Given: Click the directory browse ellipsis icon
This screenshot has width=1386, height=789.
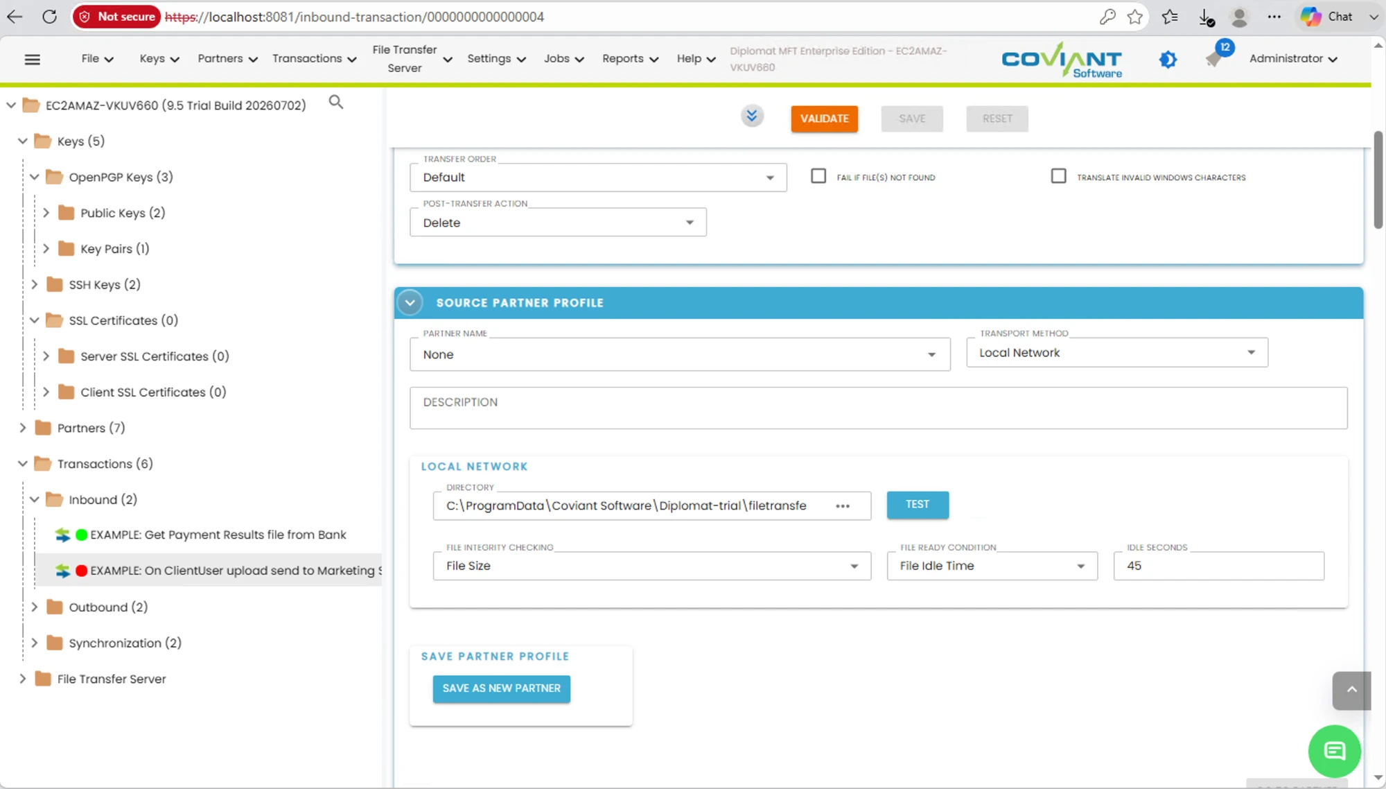Looking at the screenshot, I should 843,506.
